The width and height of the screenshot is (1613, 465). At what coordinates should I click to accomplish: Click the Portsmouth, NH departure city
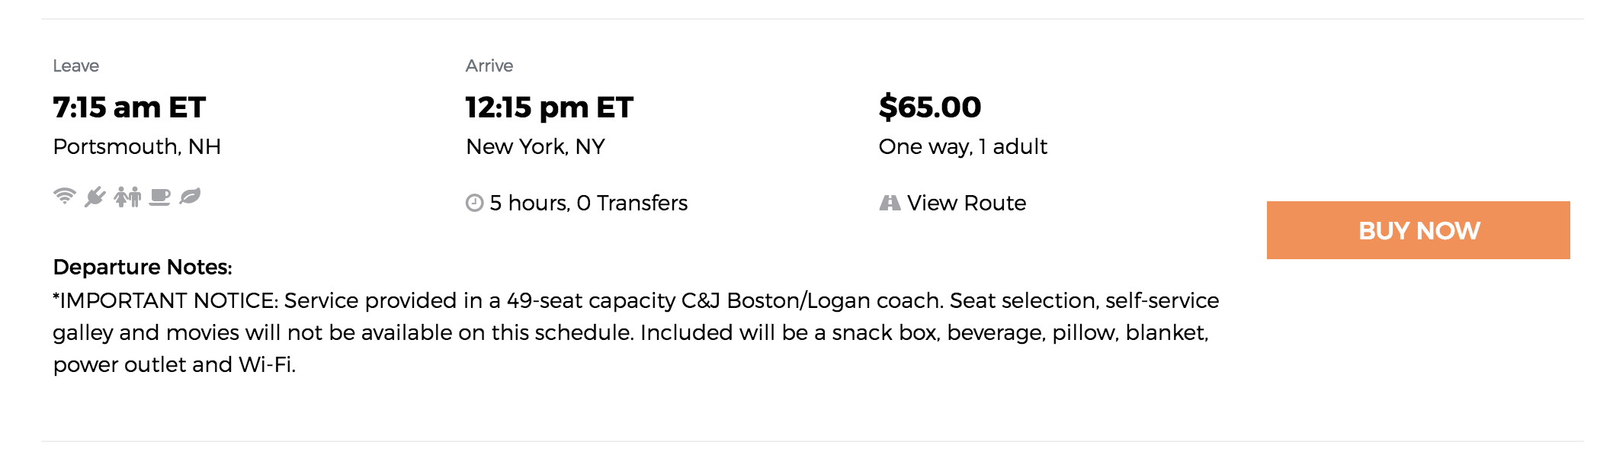(x=137, y=146)
